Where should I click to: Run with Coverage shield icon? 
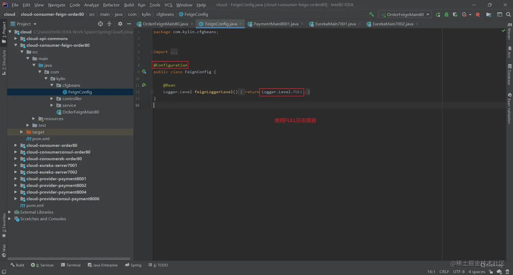[455, 15]
